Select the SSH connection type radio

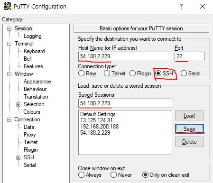pyautogui.click(x=158, y=73)
